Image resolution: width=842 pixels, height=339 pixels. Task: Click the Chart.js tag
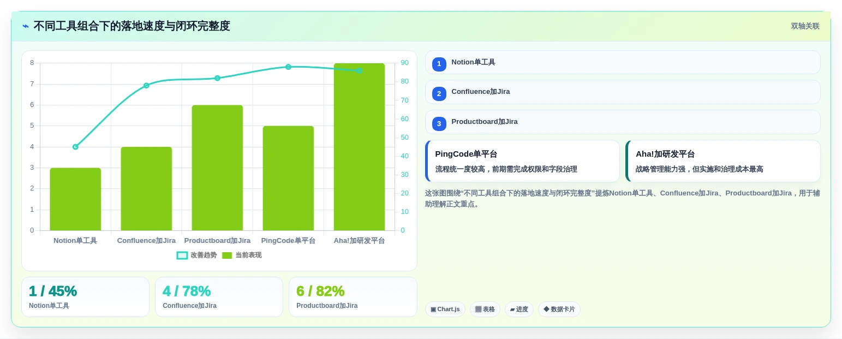445,309
